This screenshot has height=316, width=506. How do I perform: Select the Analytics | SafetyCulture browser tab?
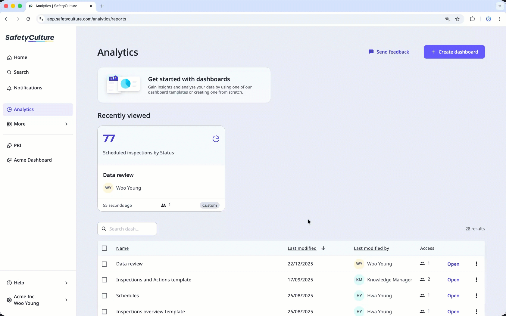pos(61,6)
